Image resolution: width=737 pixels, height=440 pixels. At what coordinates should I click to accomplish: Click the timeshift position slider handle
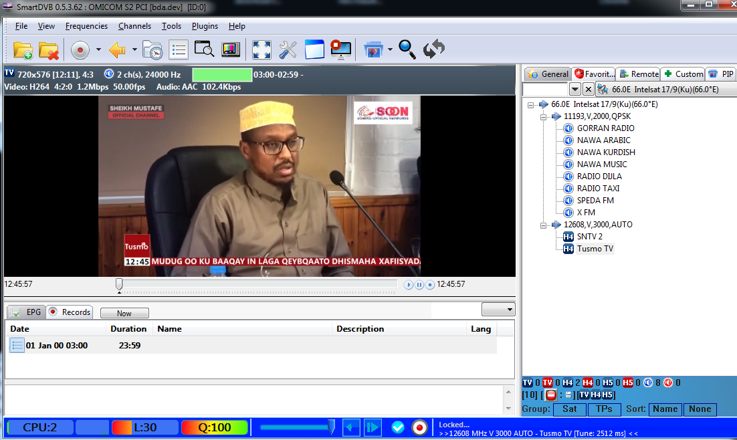[120, 284]
